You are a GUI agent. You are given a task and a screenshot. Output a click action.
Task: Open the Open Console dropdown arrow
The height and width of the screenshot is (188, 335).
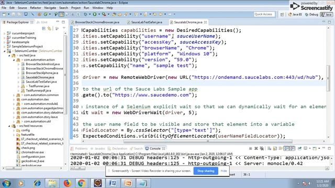click(x=319, y=148)
